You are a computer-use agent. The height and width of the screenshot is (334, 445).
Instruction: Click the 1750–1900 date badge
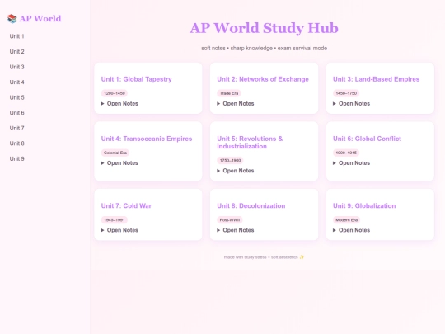(230, 161)
